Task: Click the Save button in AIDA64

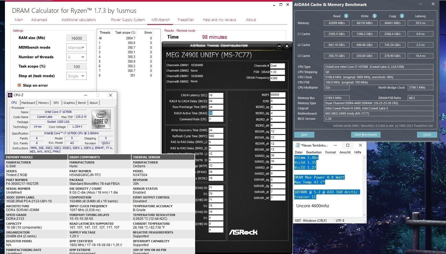Action: click(304, 135)
